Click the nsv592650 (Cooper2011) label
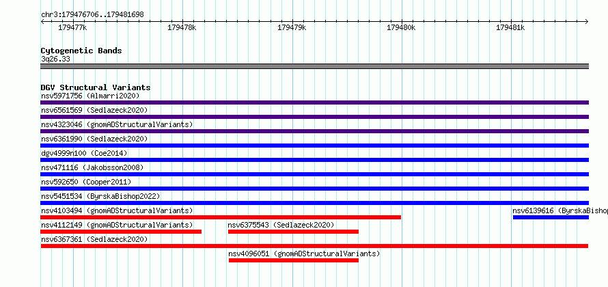This screenshot has height=287, width=608. pos(86,182)
